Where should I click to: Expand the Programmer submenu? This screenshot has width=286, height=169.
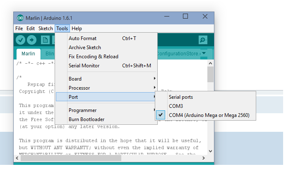point(106,110)
